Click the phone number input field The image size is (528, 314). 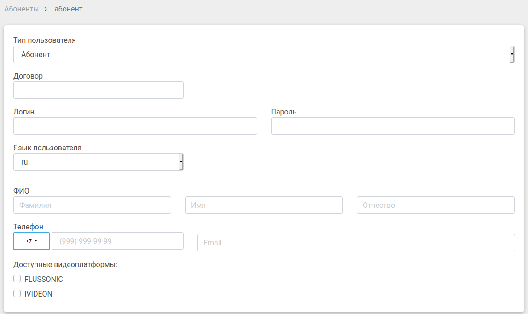point(117,241)
